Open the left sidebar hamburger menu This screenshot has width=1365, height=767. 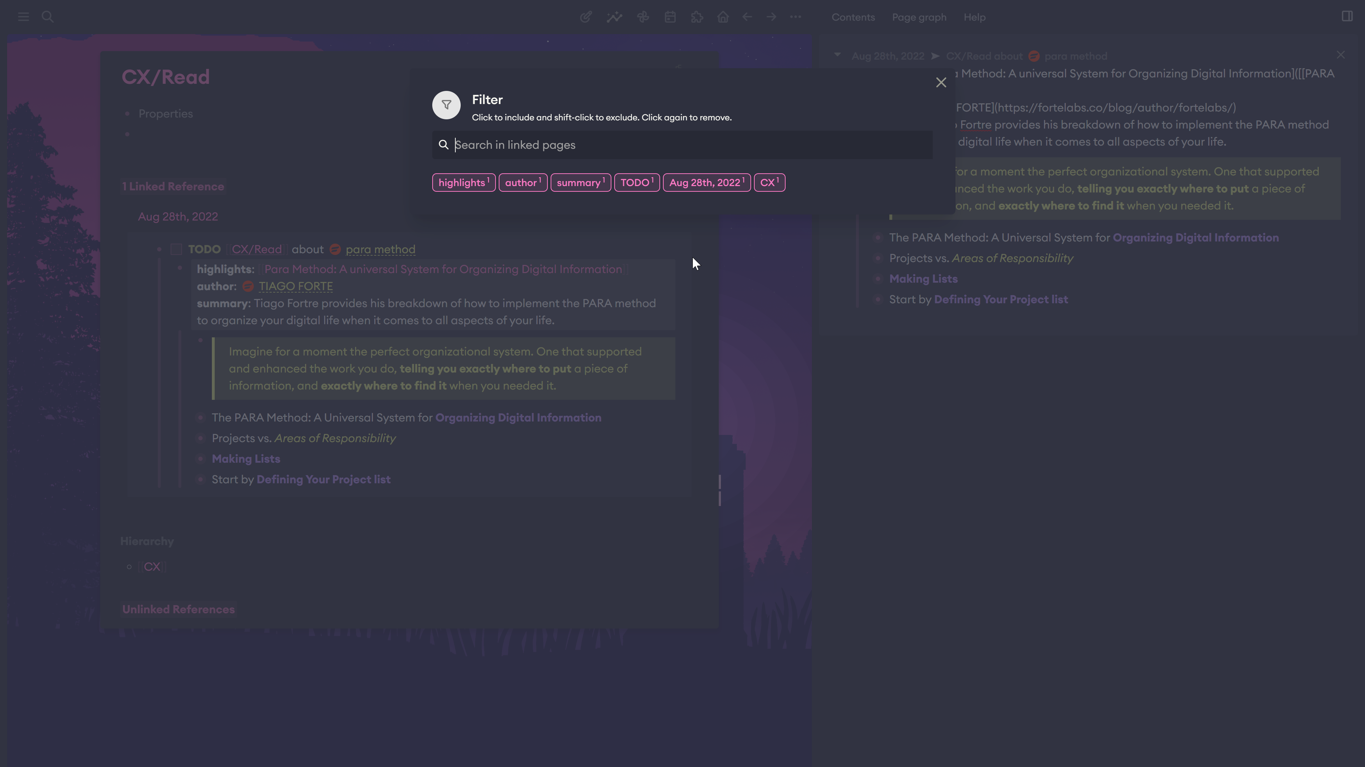[23, 16]
